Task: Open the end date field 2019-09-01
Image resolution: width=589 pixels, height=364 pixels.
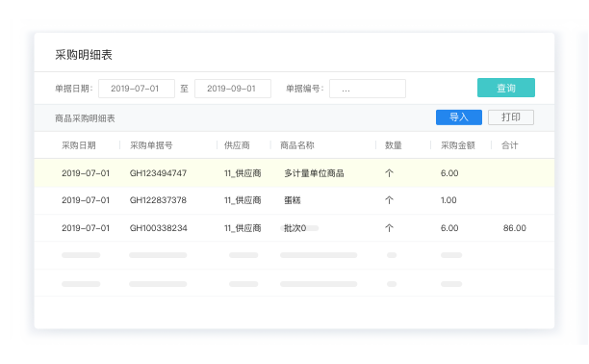Action: point(233,89)
